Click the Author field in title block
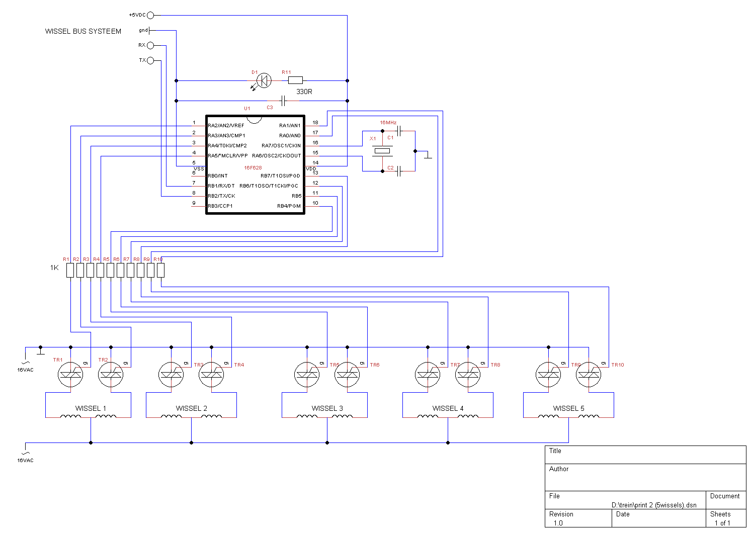 [x=645, y=477]
